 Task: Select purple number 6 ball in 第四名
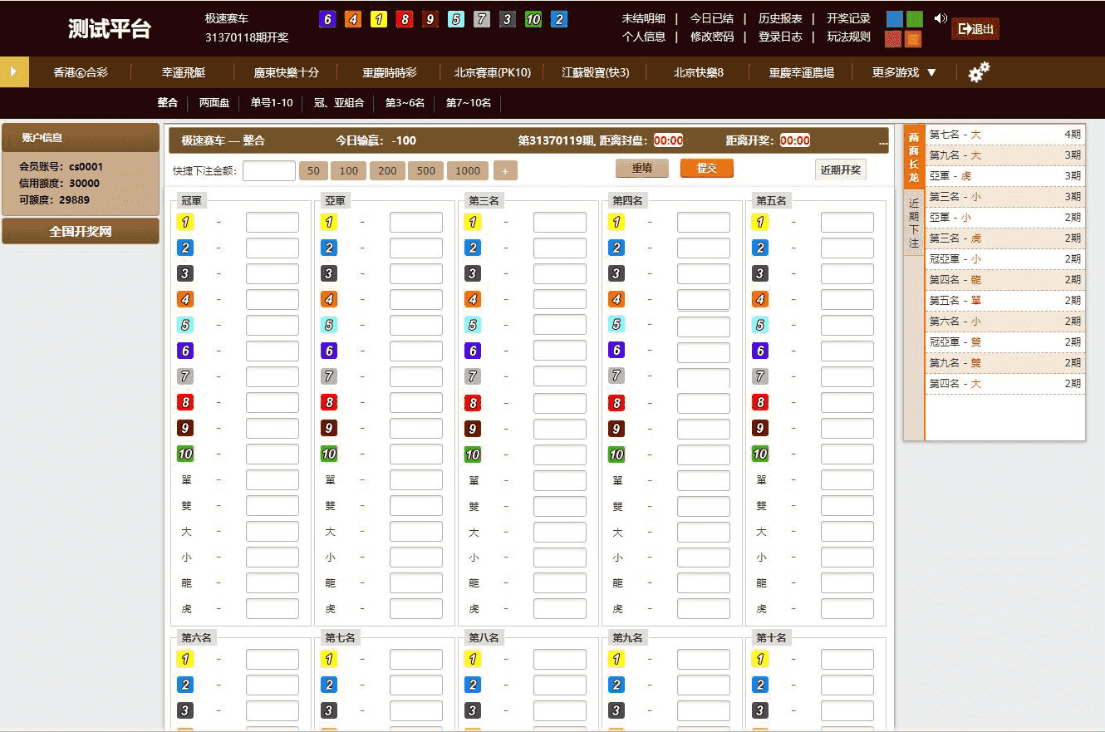click(616, 351)
